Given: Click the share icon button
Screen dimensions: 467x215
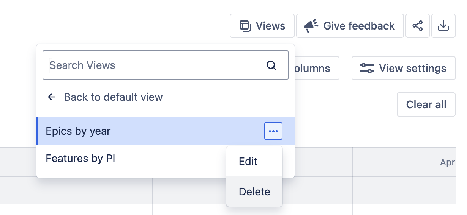Looking at the screenshot, I should tap(418, 26).
